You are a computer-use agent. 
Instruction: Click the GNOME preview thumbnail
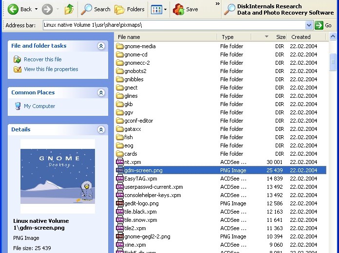point(57,176)
